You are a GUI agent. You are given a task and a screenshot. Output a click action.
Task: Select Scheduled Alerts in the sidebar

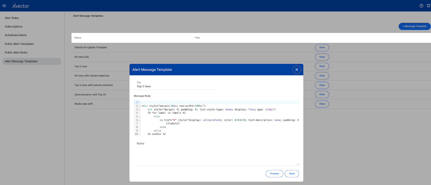tap(16, 35)
